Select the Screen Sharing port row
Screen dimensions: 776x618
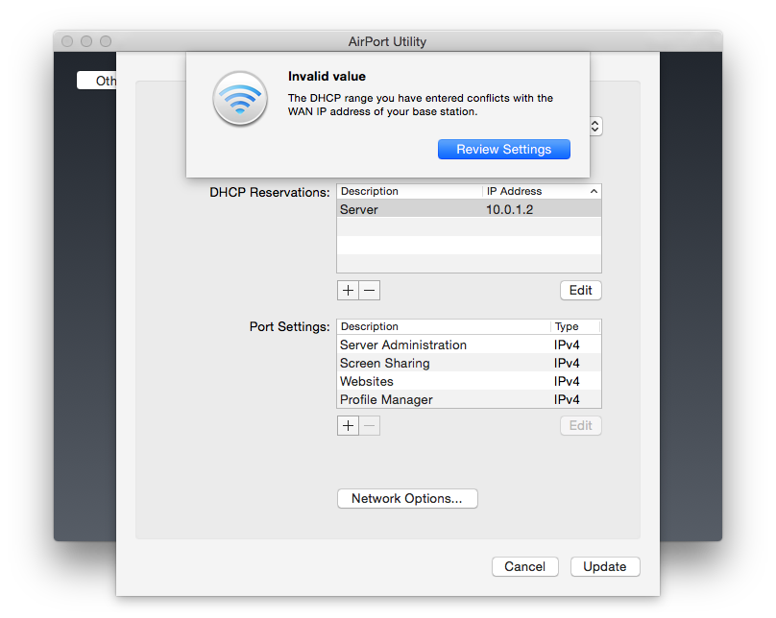(470, 363)
